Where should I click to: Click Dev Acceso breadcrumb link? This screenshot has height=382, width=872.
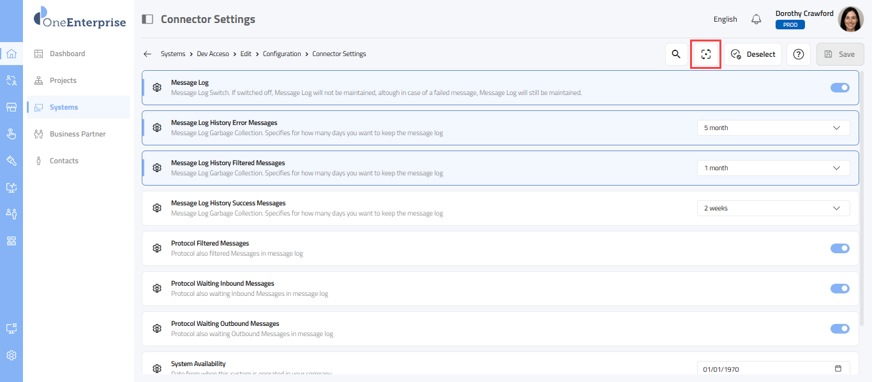[214, 54]
